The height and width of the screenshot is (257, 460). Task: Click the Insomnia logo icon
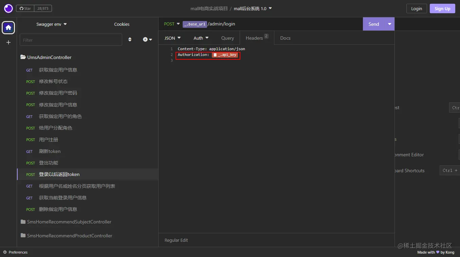[x=8, y=8]
